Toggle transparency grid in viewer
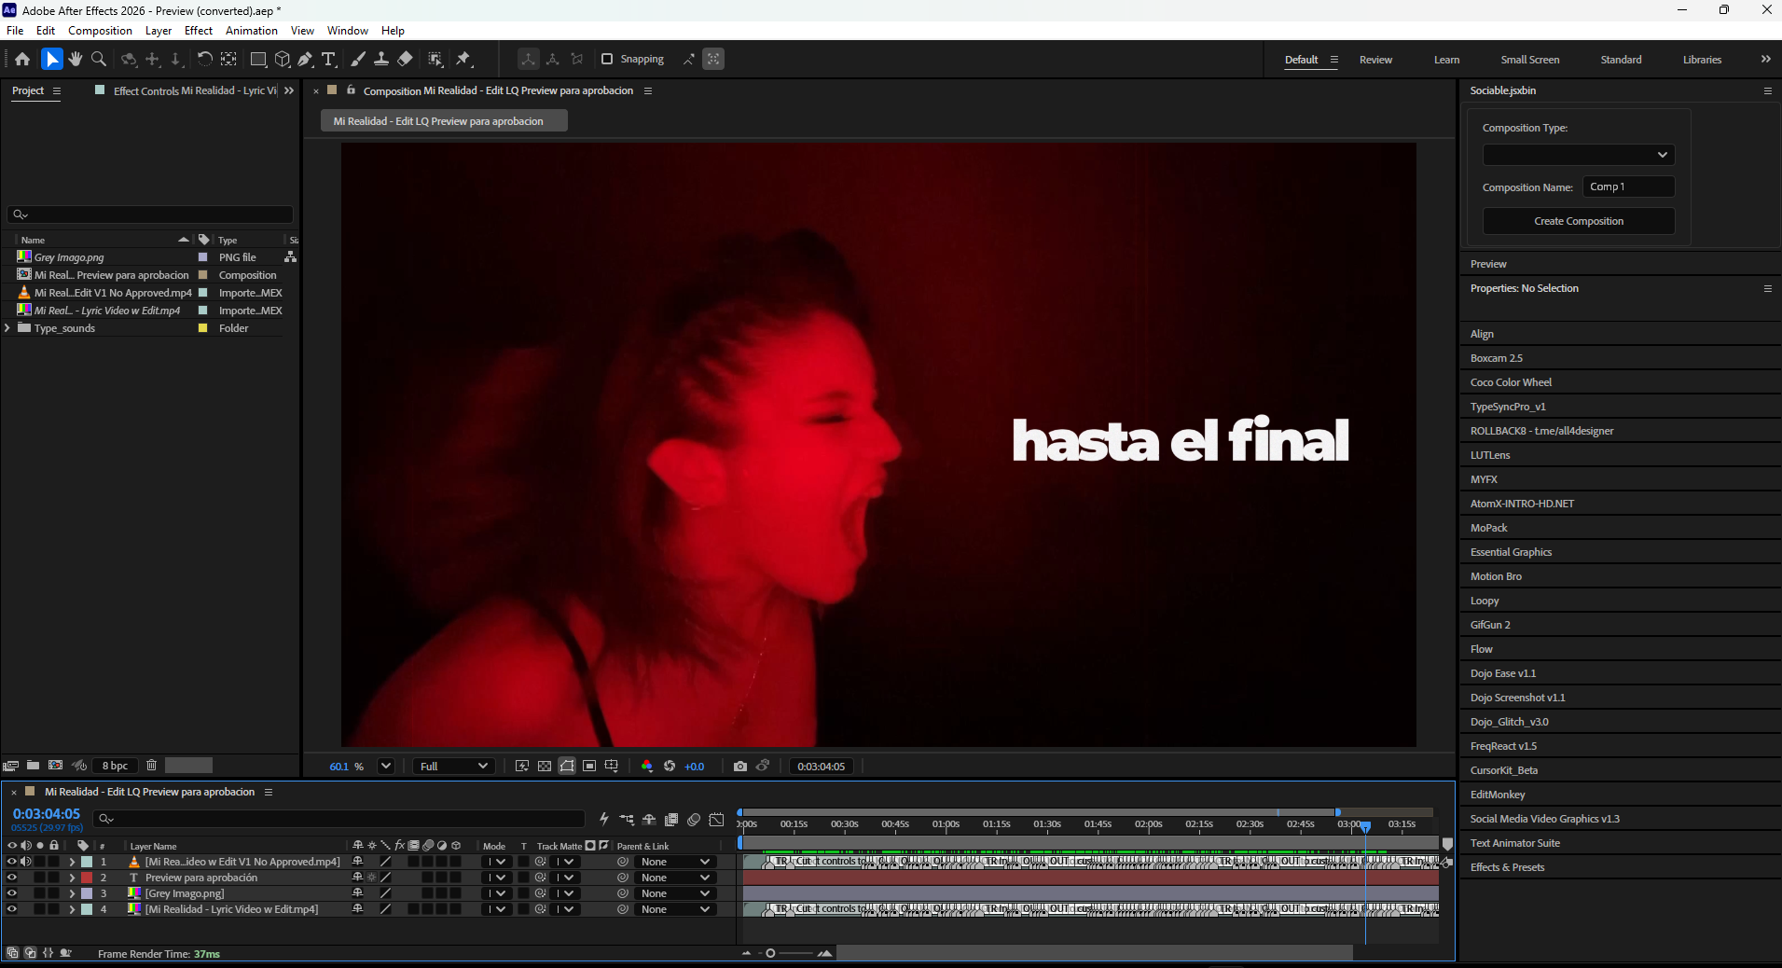 pos(545,767)
